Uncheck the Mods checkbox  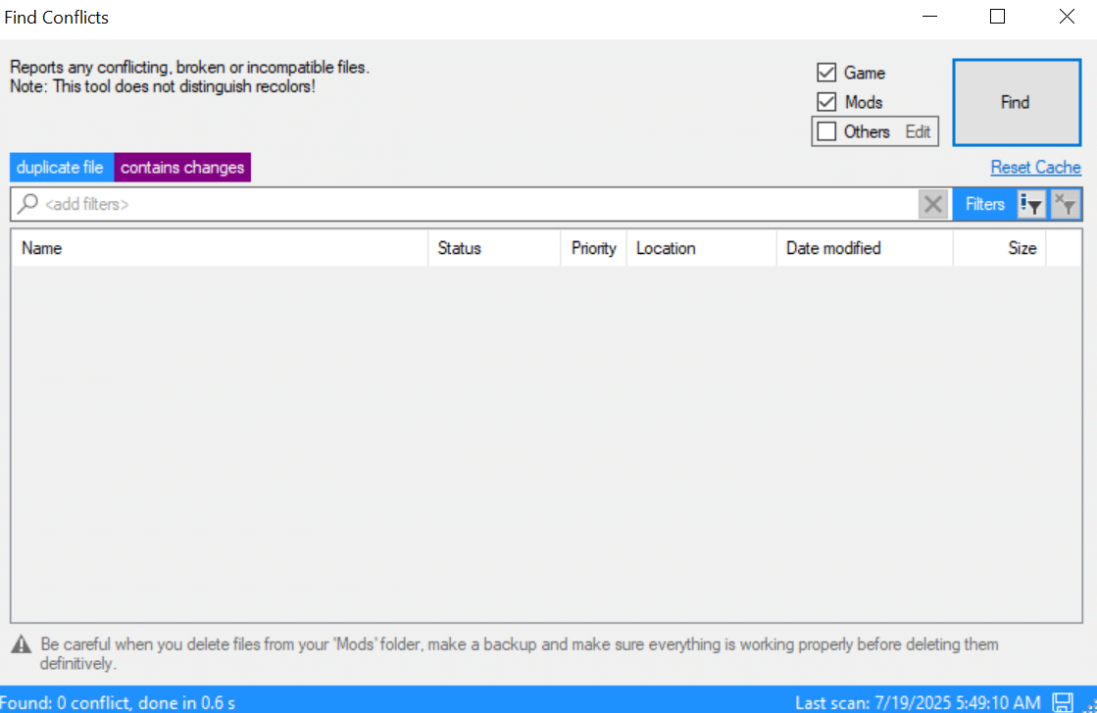coord(826,101)
